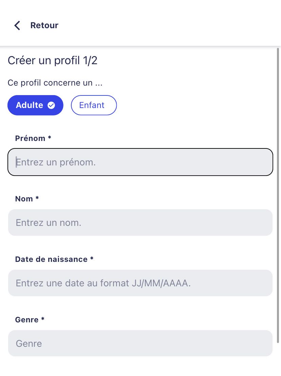Image resolution: width=281 pixels, height=376 pixels.
Task: Focus the Prénom input field
Action: 140,162
